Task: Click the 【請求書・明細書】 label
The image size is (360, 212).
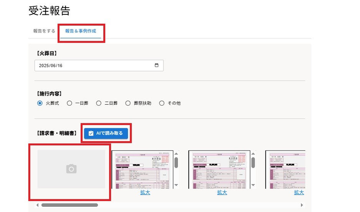Action: click(57, 133)
